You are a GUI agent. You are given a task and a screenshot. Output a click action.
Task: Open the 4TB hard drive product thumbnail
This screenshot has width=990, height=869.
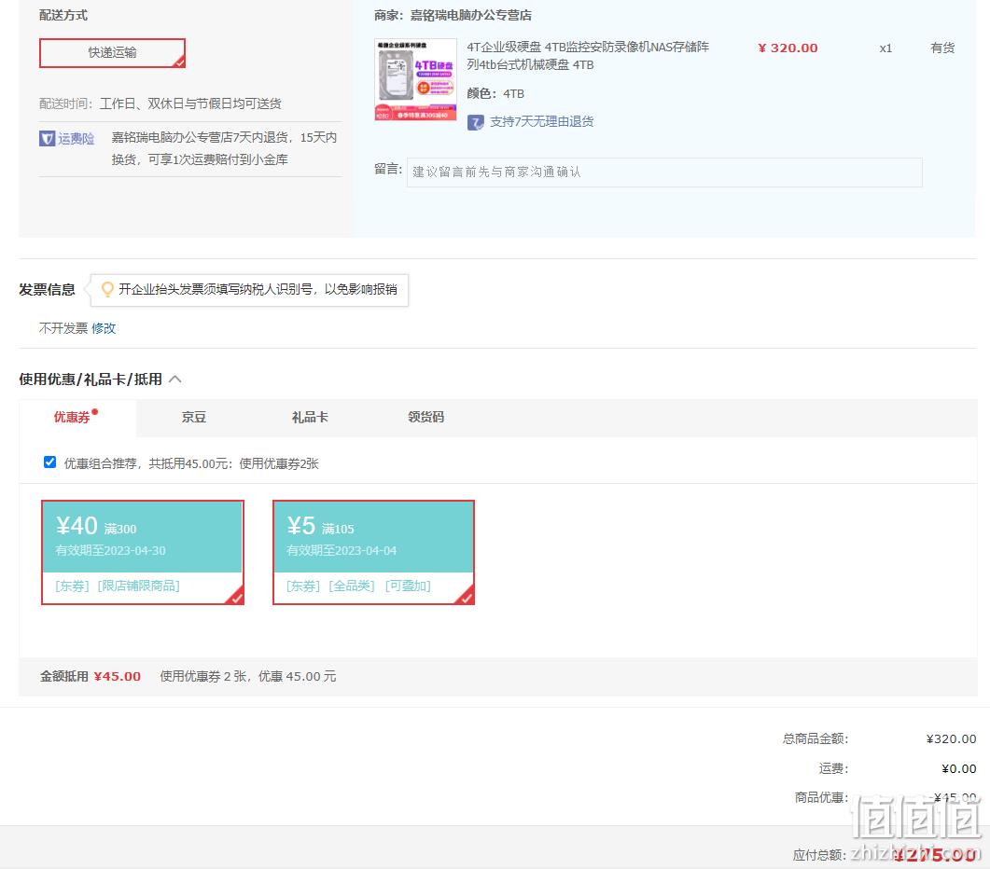[x=415, y=79]
